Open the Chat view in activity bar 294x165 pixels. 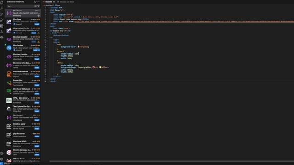tap(2, 38)
